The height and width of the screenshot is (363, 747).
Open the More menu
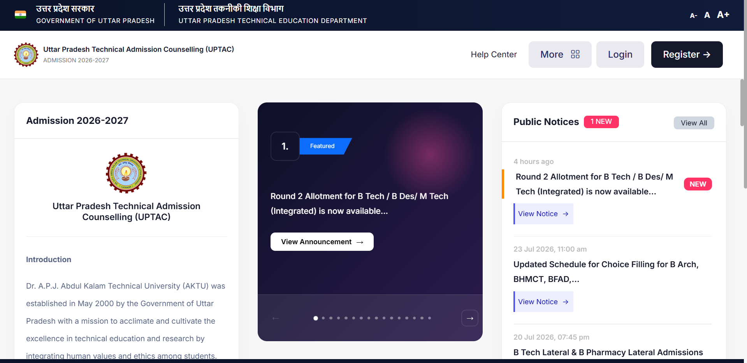pos(560,55)
